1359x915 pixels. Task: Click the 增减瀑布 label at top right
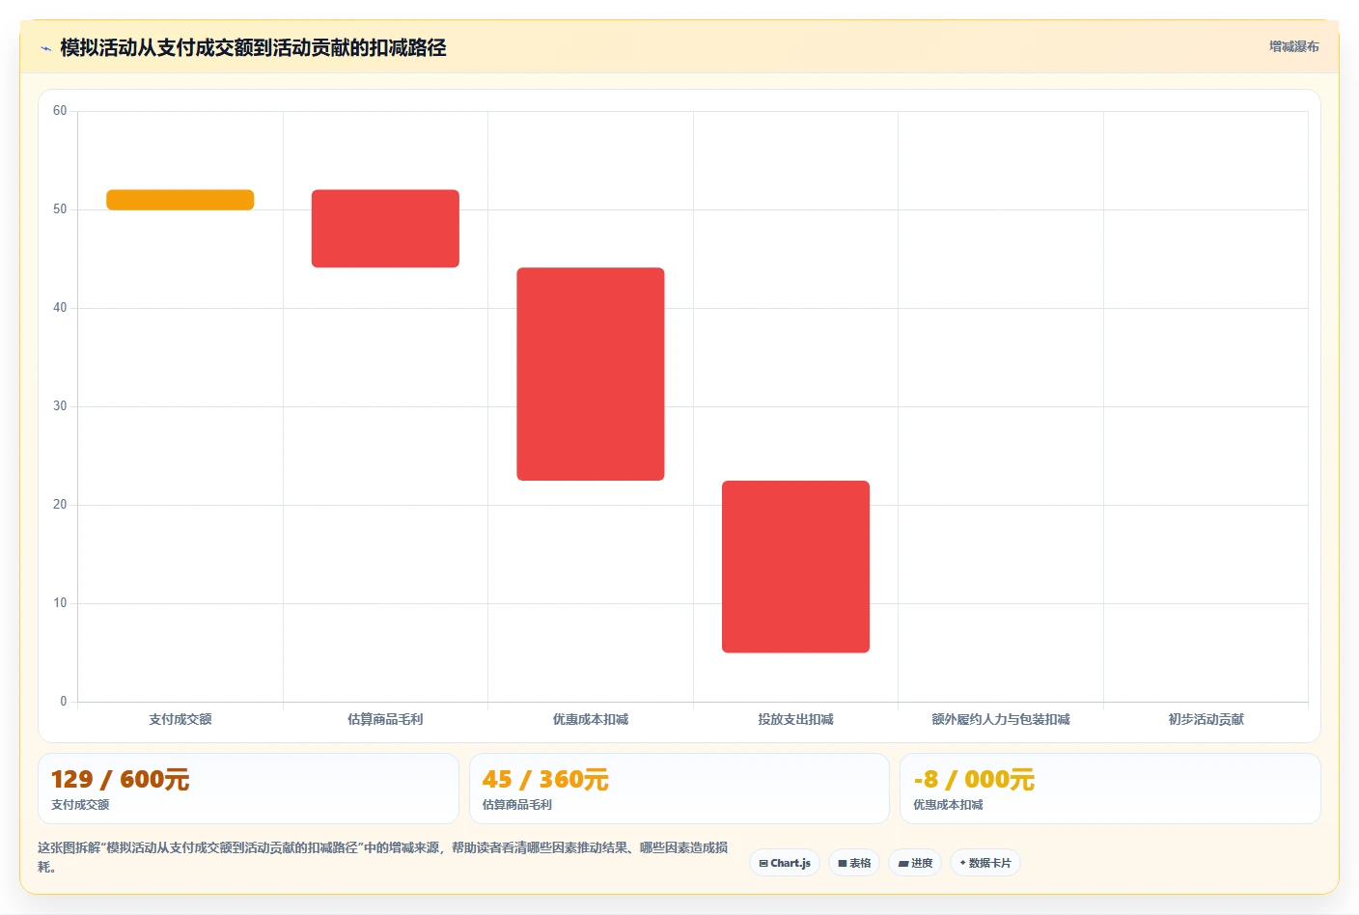pos(1293,46)
